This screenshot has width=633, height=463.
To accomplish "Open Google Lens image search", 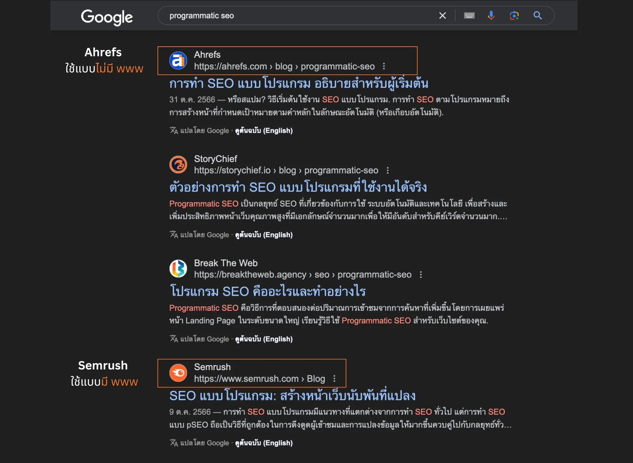I will [514, 16].
